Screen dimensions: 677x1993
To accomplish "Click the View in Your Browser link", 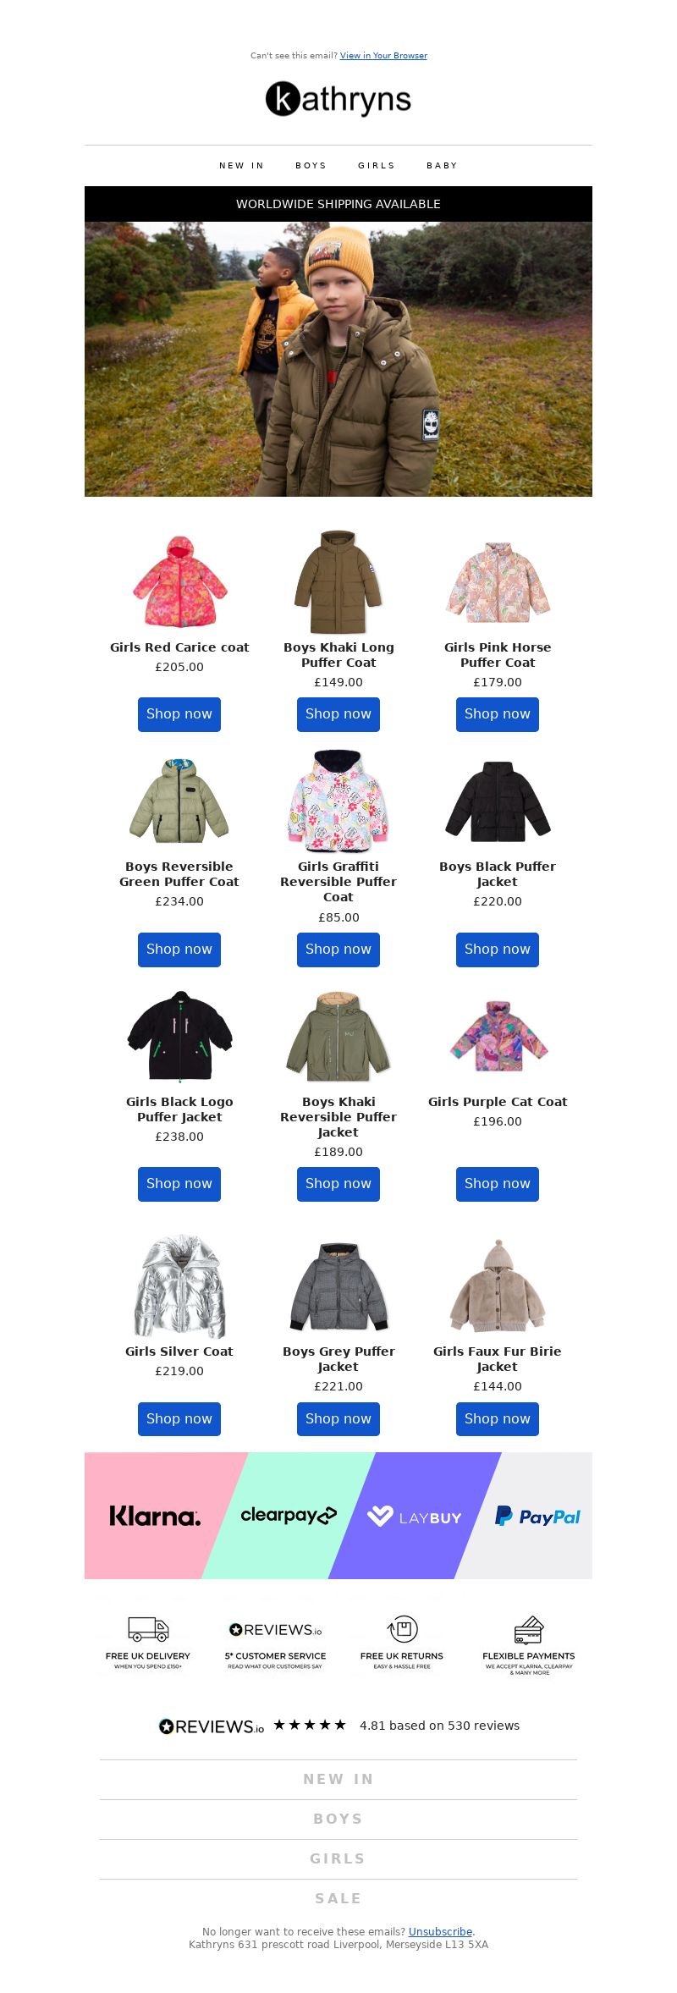I will pos(383,56).
